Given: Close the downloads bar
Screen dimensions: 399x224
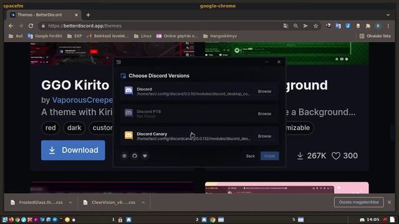Looking at the screenshot, I should [x=389, y=202].
